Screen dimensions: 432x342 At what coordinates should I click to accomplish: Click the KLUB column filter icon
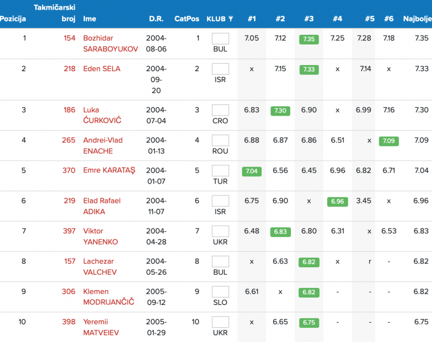231,19
